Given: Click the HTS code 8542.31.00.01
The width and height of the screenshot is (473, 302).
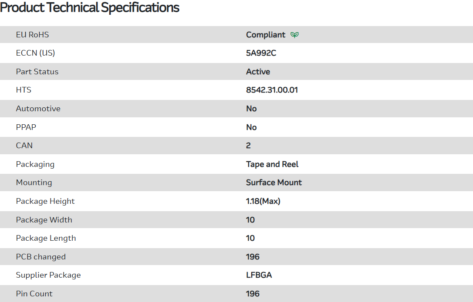Looking at the screenshot, I should point(272,90).
